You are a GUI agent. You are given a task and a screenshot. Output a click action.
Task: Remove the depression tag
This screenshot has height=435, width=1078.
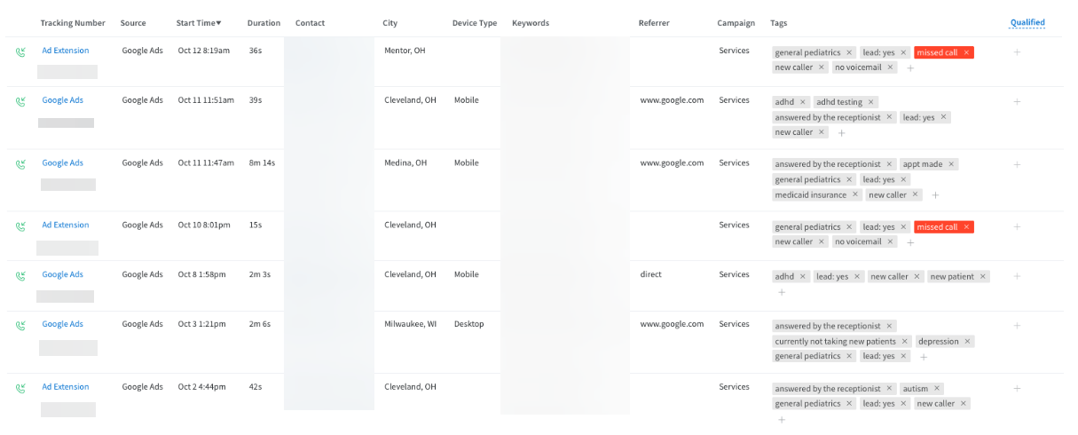coord(967,342)
